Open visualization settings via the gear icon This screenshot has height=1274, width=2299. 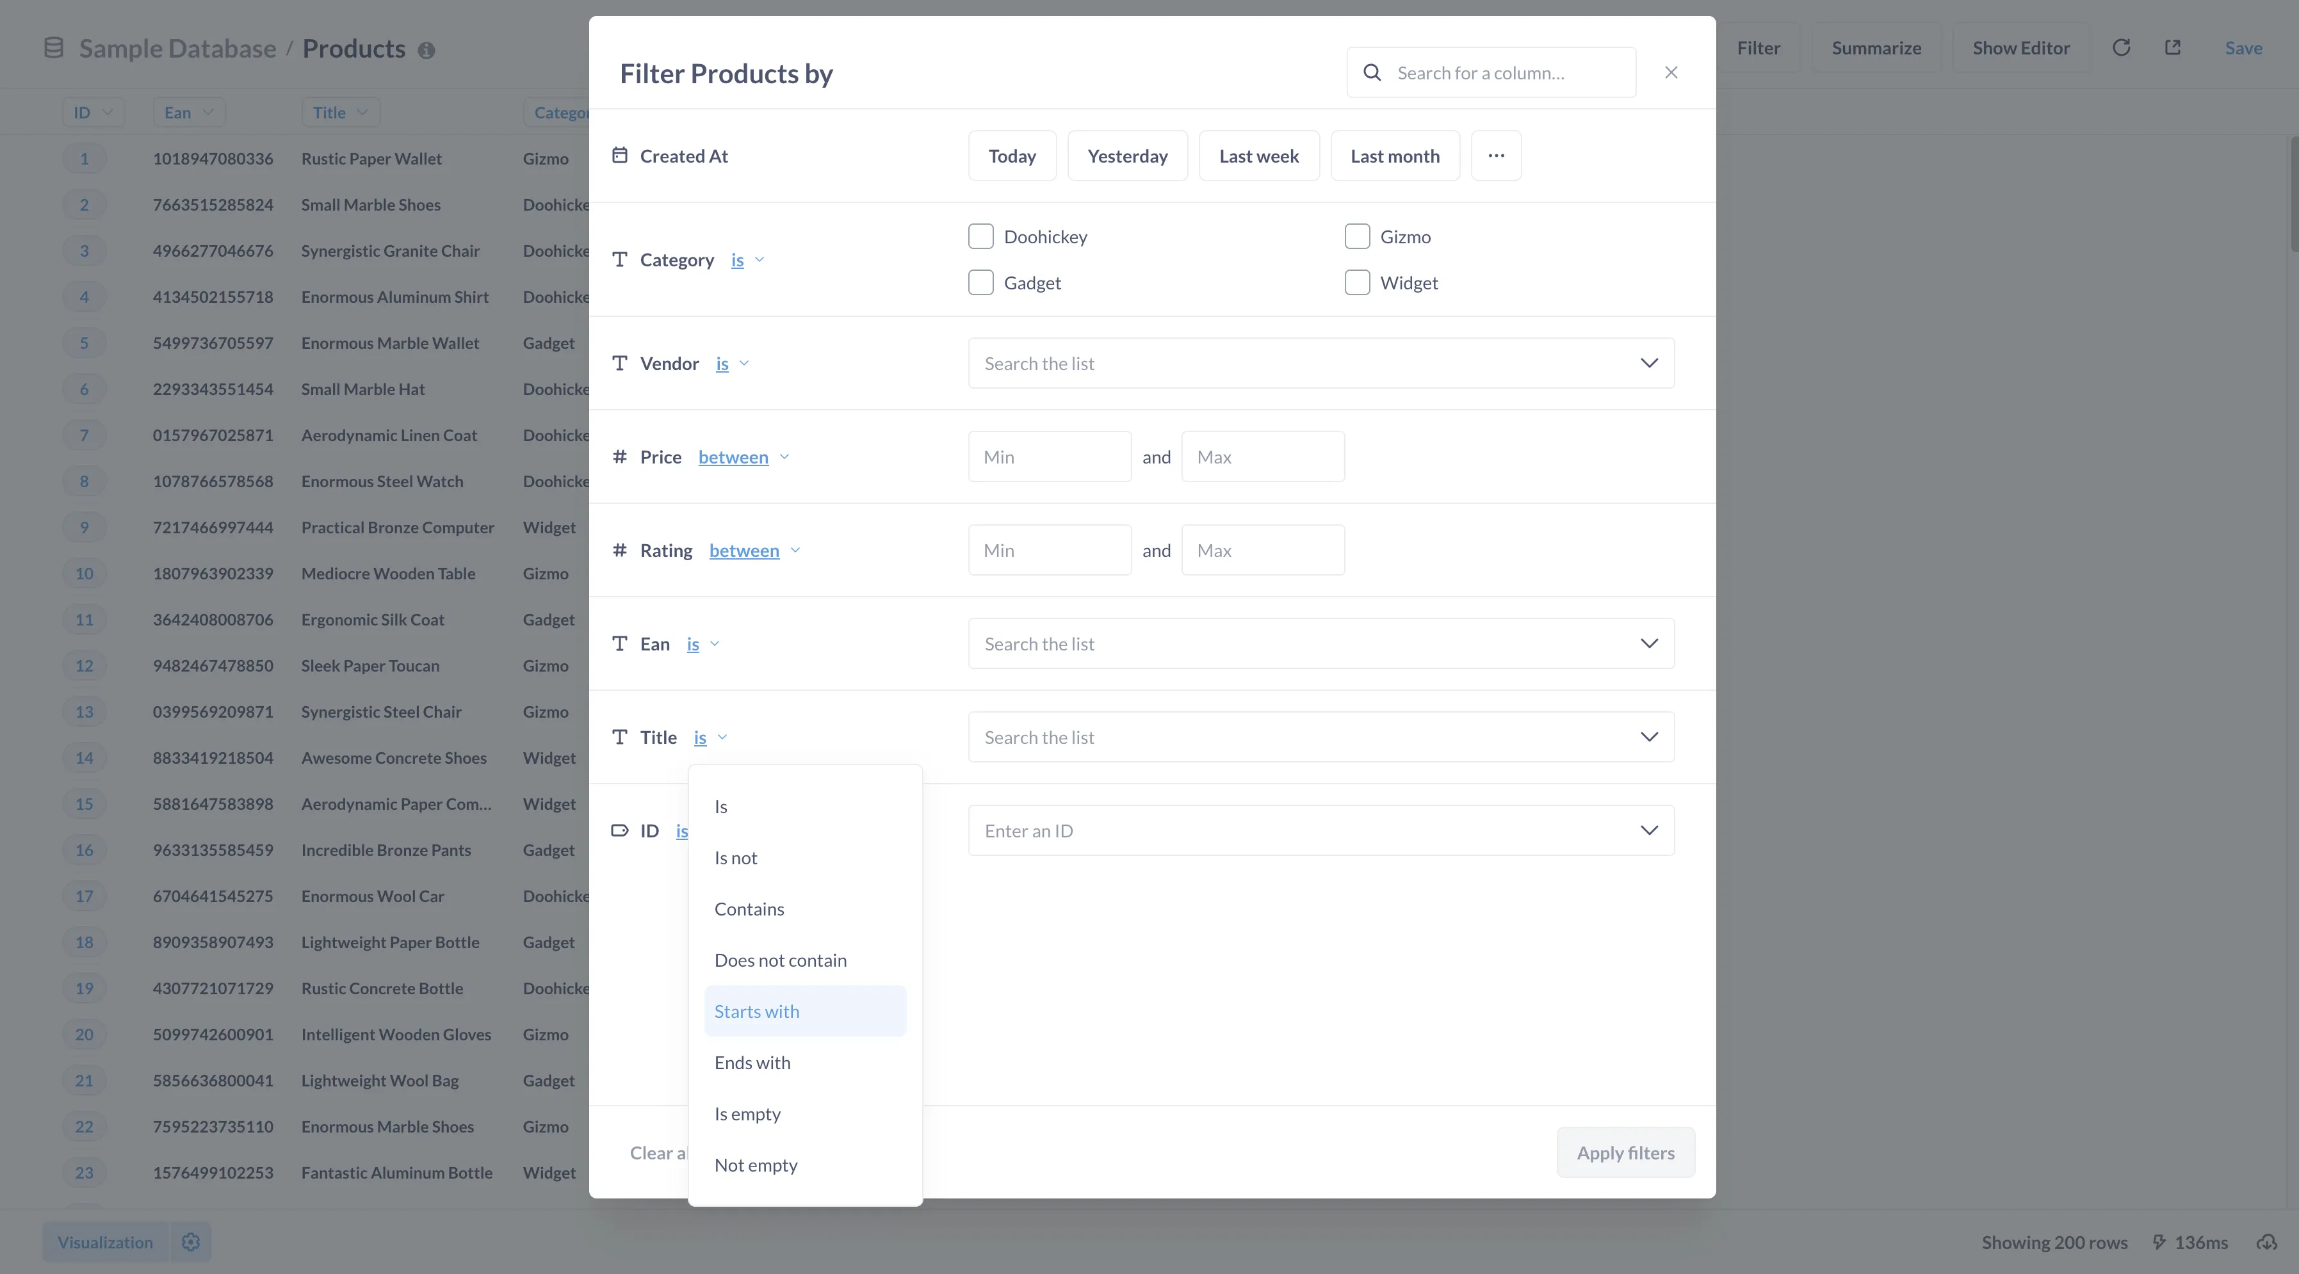(190, 1242)
